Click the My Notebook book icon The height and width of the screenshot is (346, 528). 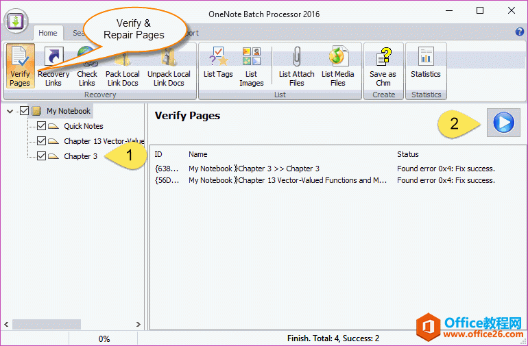[x=36, y=111]
